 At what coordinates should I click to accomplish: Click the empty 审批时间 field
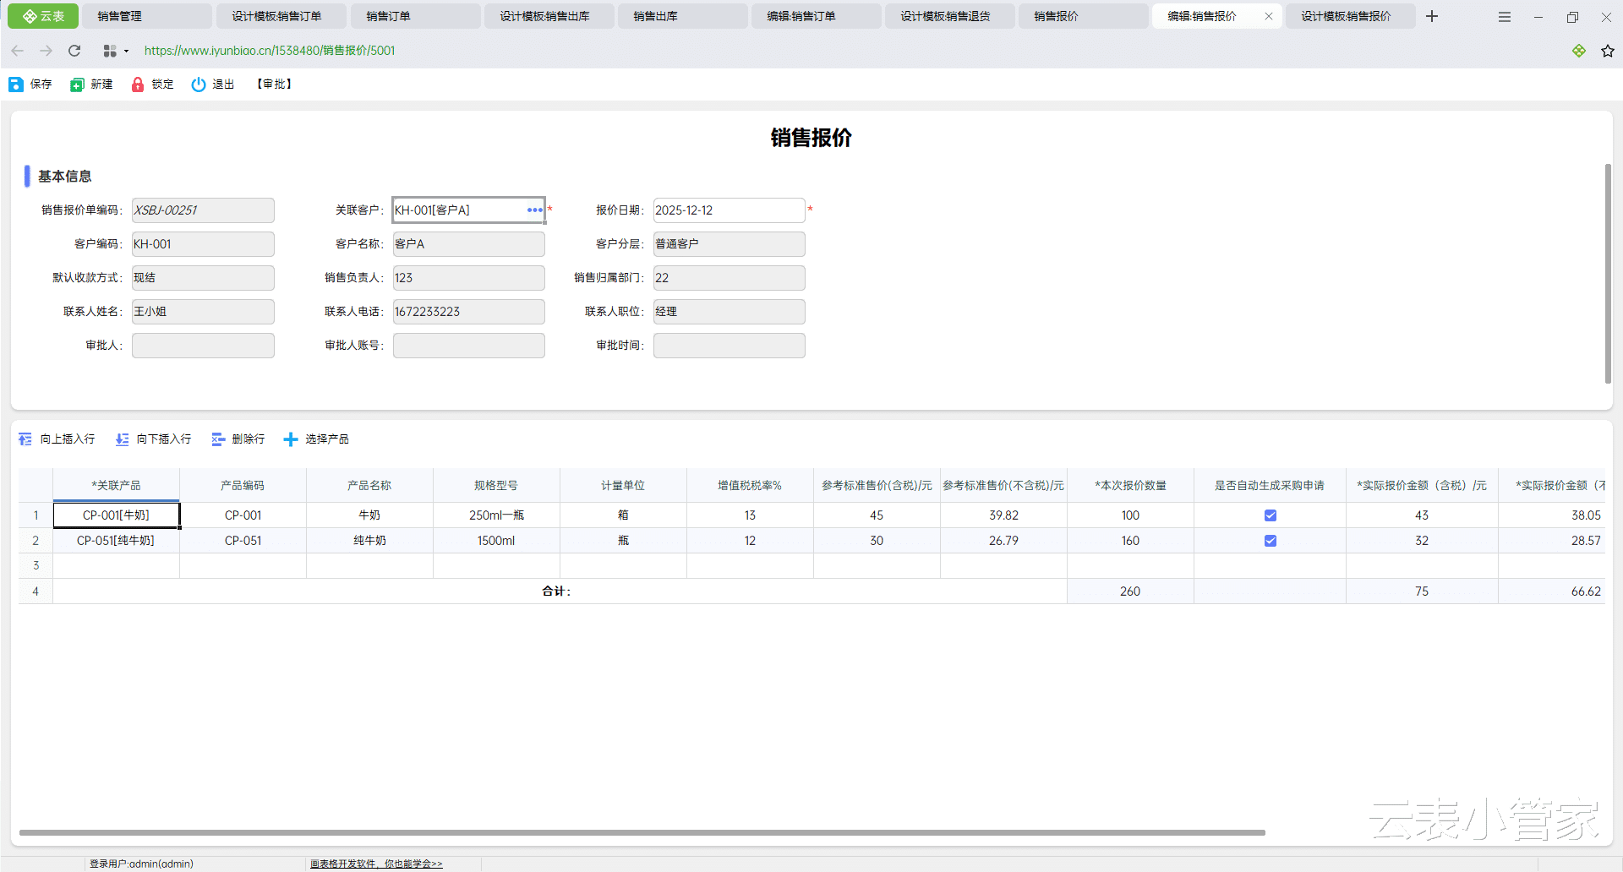pos(729,346)
